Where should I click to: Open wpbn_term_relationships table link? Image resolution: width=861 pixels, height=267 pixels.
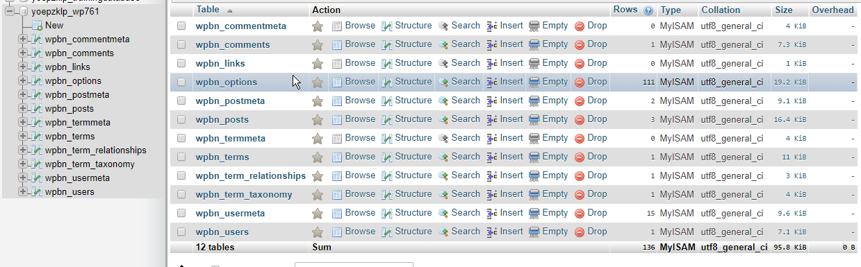(251, 175)
